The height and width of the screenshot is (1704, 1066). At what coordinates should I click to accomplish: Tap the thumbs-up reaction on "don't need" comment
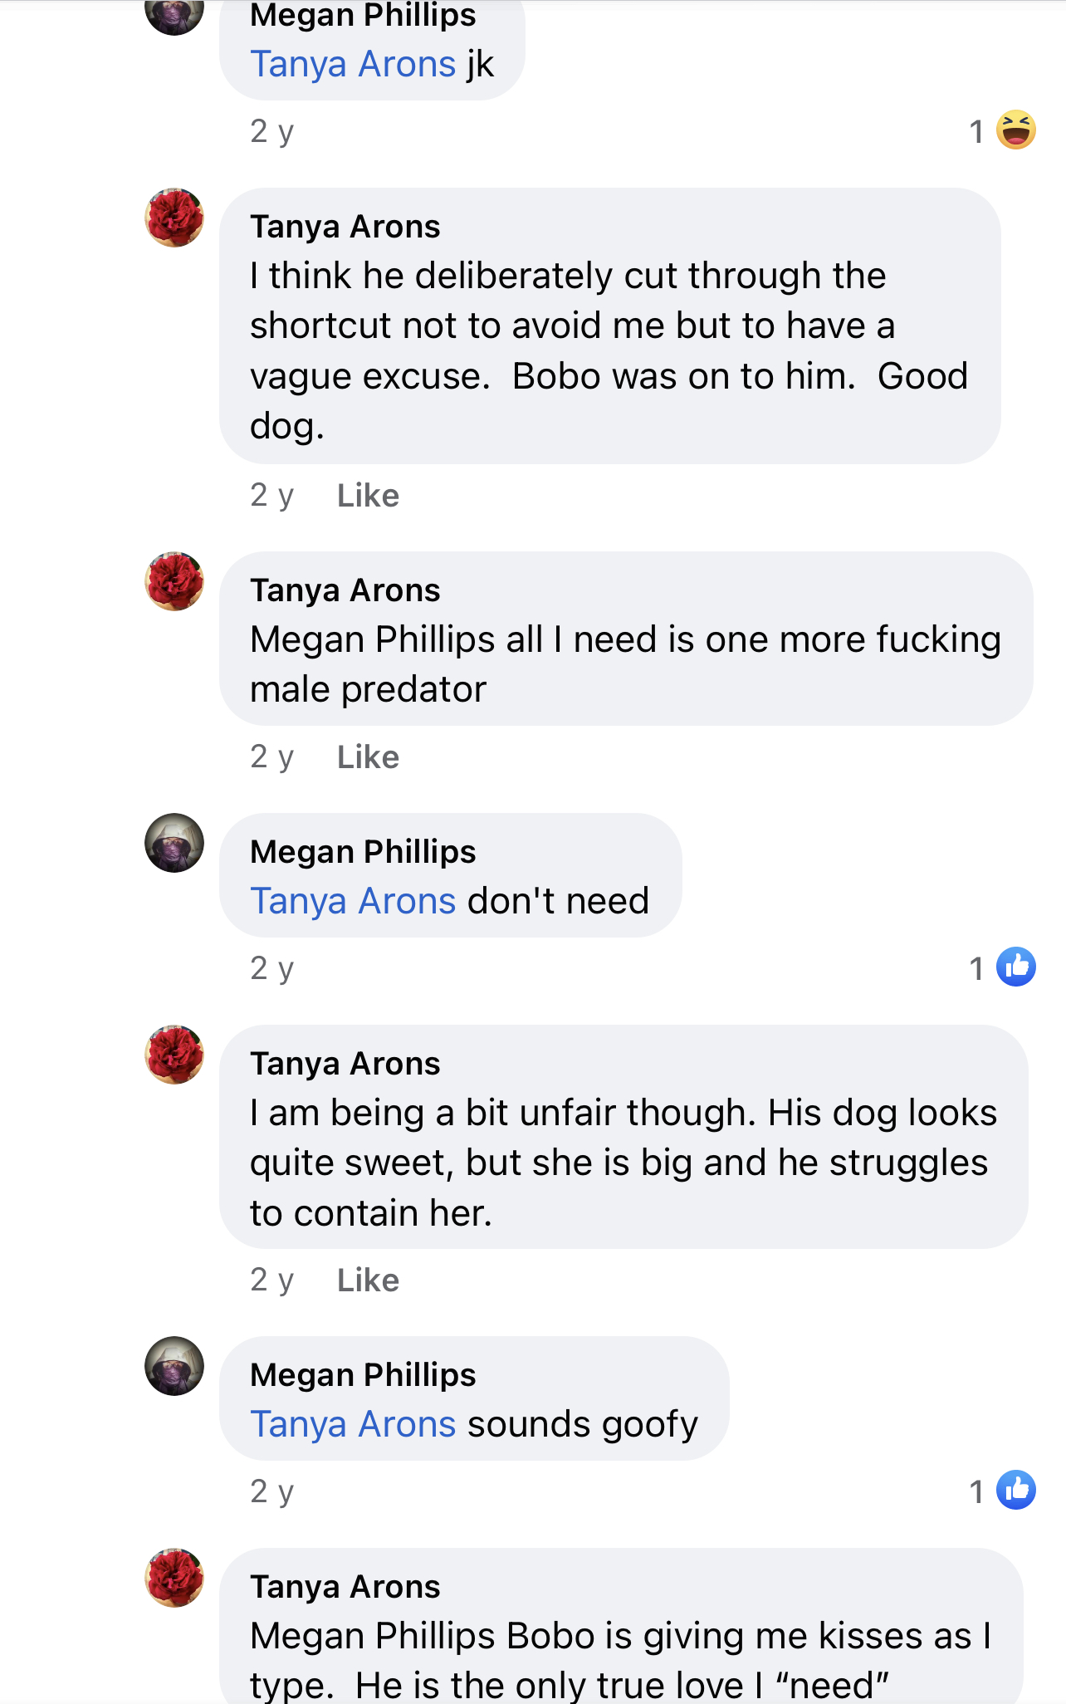click(x=1015, y=967)
